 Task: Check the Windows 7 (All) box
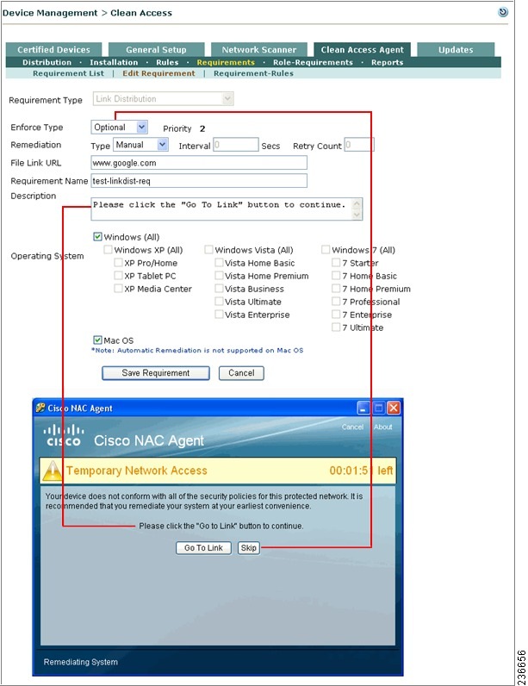(326, 249)
